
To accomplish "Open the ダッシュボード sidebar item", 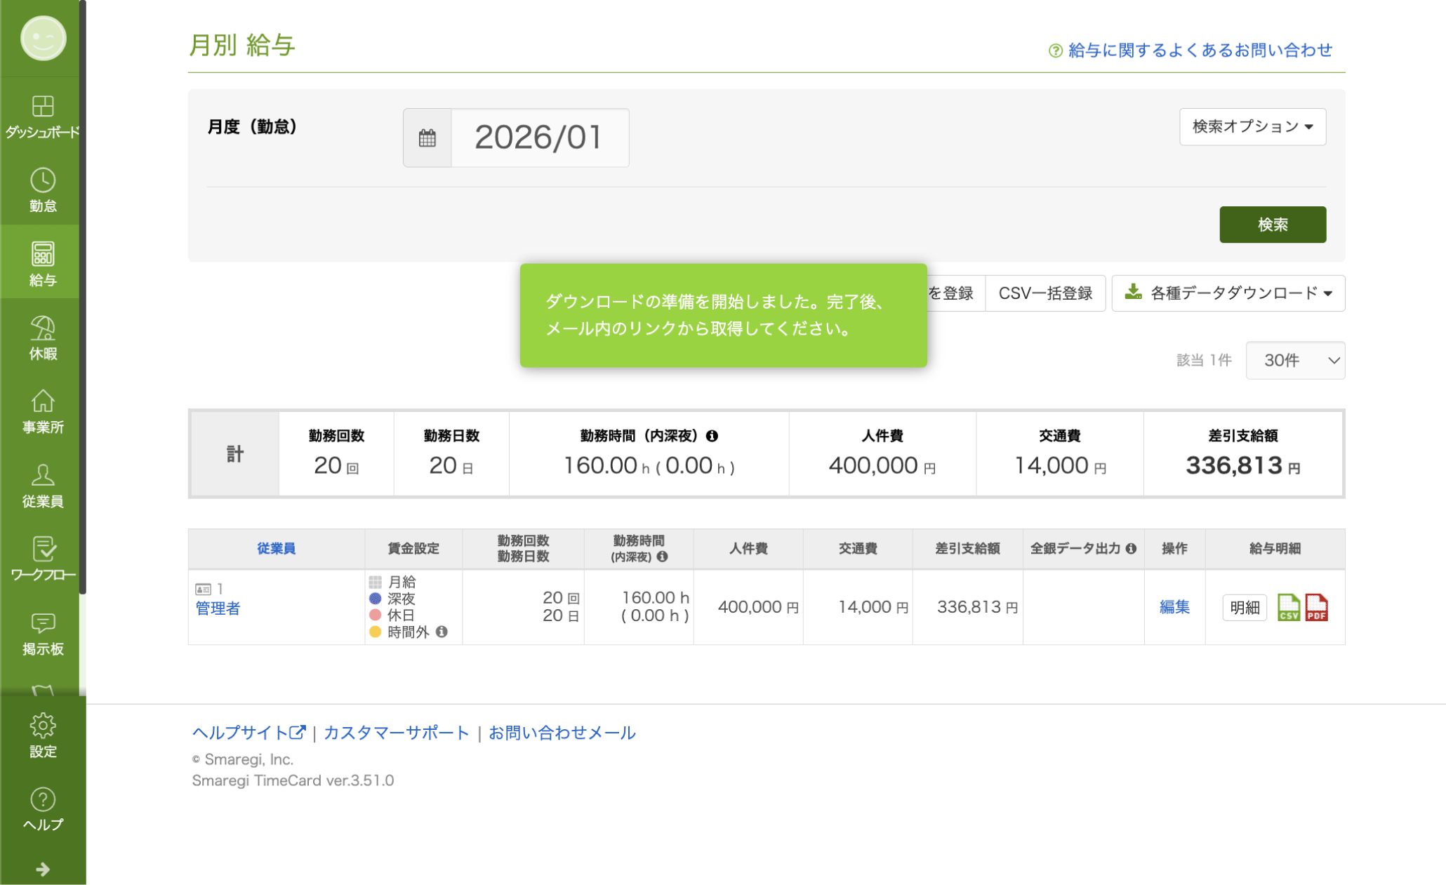I will tap(43, 117).
